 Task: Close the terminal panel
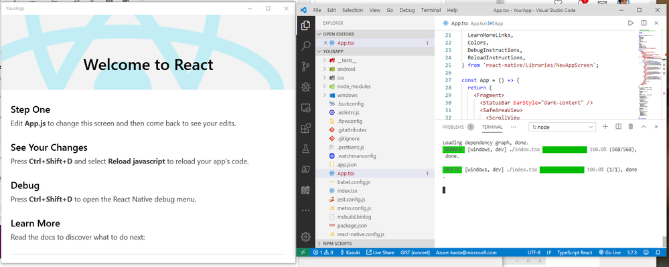(656, 127)
